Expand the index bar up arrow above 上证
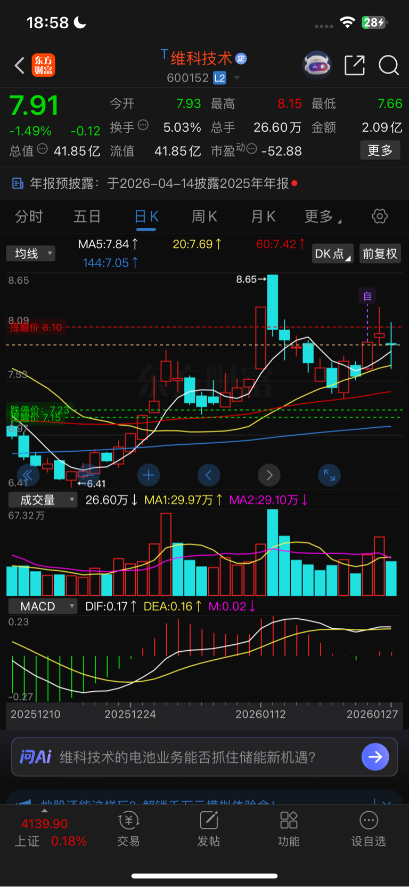 point(44,811)
